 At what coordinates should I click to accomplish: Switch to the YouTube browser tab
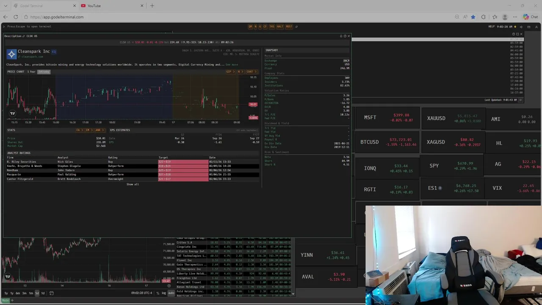[112, 6]
